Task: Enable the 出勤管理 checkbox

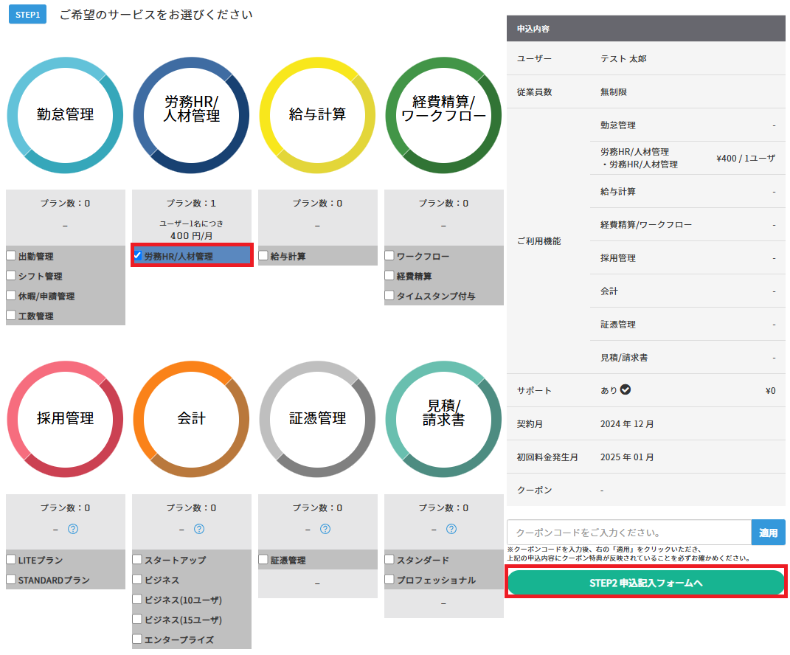Action: [x=11, y=256]
